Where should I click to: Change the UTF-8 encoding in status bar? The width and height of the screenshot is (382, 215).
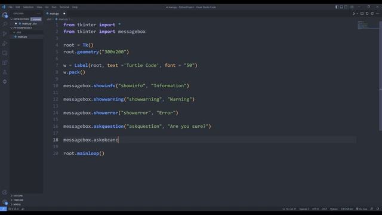(x=315, y=209)
